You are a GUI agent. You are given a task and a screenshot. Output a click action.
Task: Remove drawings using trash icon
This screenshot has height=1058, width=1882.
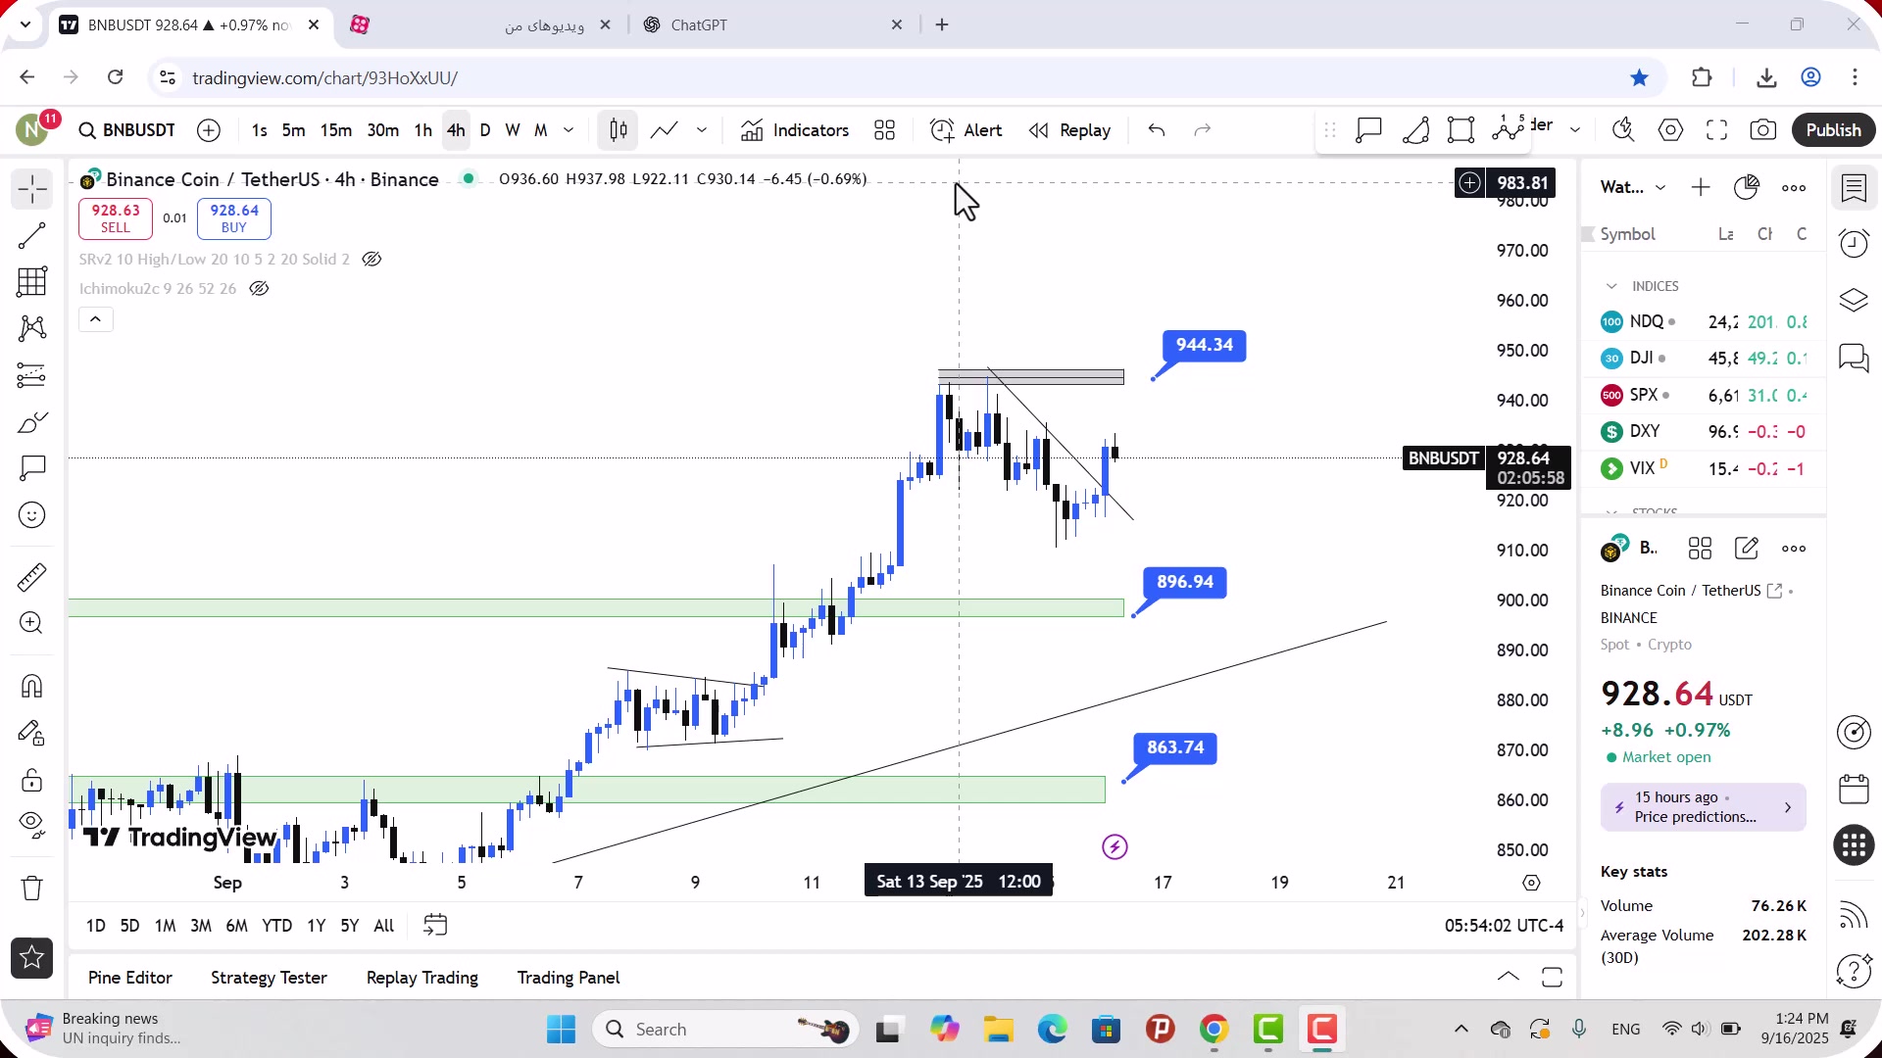point(32,889)
